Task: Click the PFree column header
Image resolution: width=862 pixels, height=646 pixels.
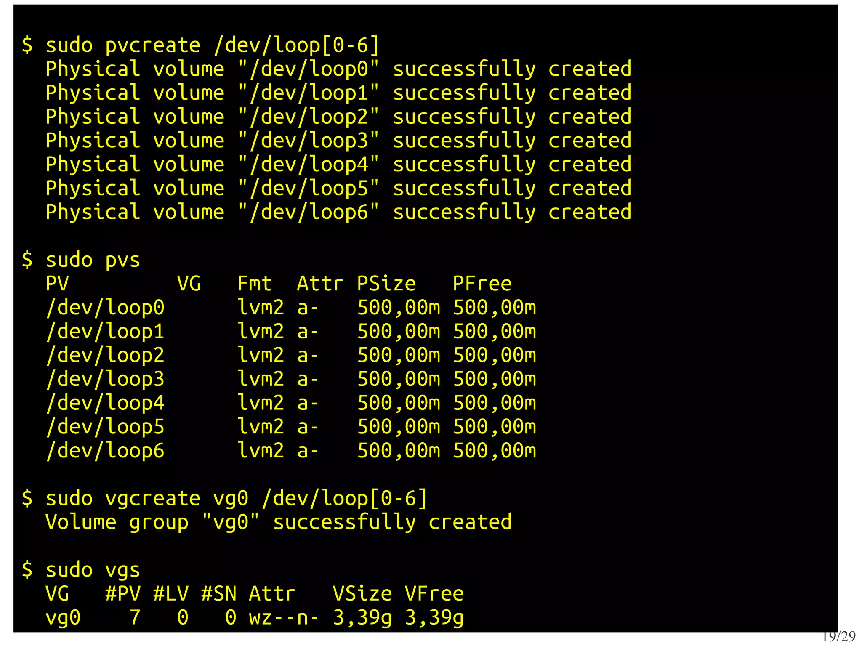Action: point(482,284)
